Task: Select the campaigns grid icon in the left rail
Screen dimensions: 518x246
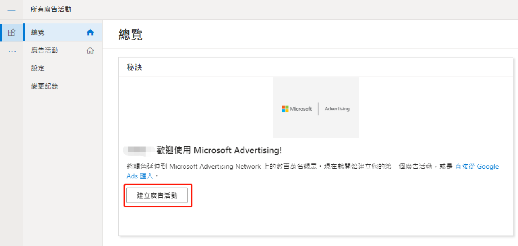Action: tap(11, 32)
